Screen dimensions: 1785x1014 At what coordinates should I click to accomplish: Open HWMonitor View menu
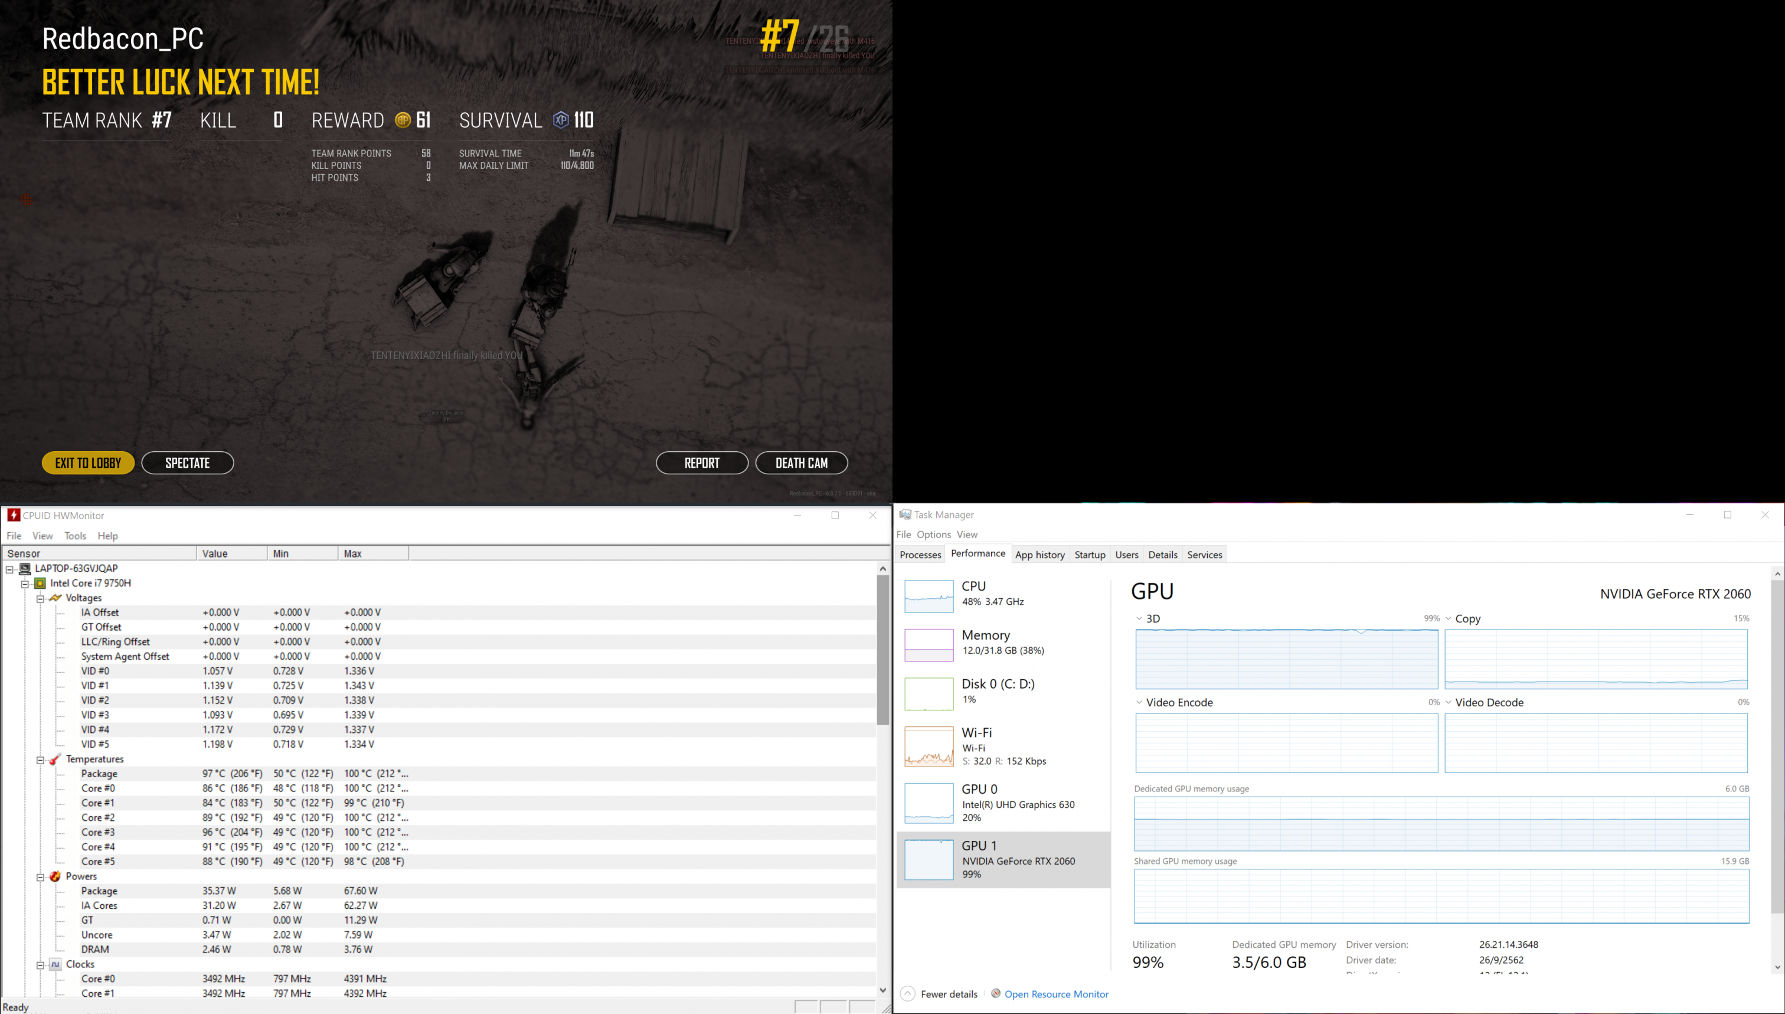(42, 536)
